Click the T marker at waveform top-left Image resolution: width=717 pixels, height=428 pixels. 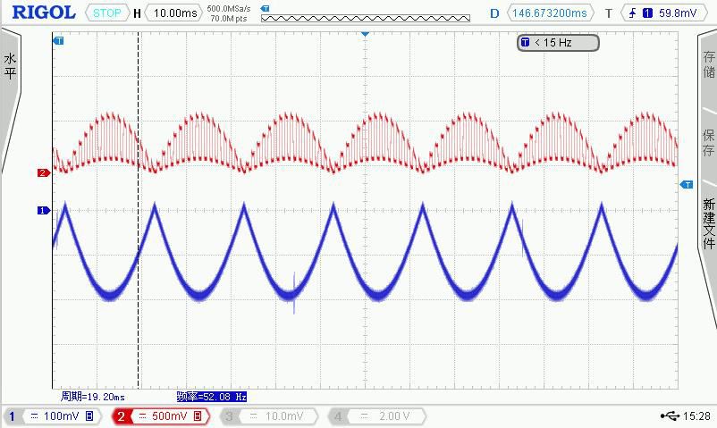pyautogui.click(x=58, y=41)
